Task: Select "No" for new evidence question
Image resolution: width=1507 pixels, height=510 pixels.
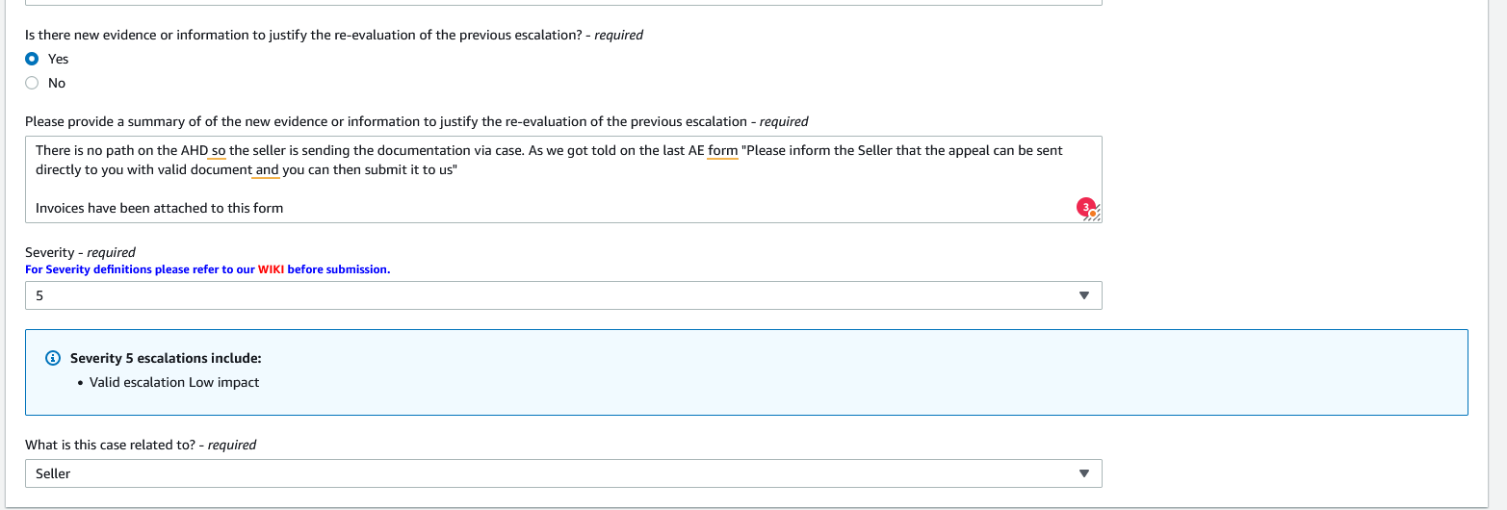Action: 33,83
